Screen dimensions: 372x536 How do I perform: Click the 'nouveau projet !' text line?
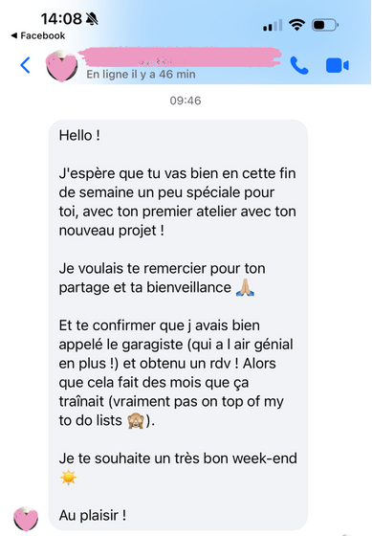[x=111, y=231]
